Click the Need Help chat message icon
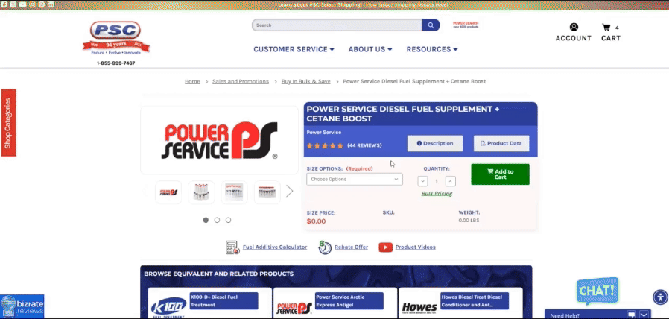 631,315
